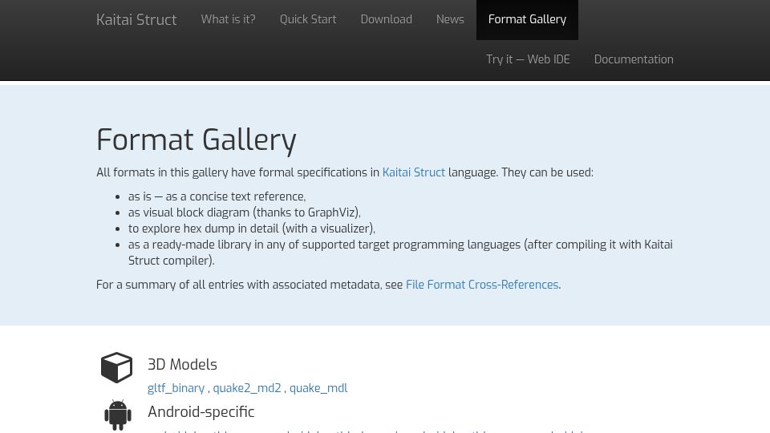Go to the Quick Start page

[308, 19]
